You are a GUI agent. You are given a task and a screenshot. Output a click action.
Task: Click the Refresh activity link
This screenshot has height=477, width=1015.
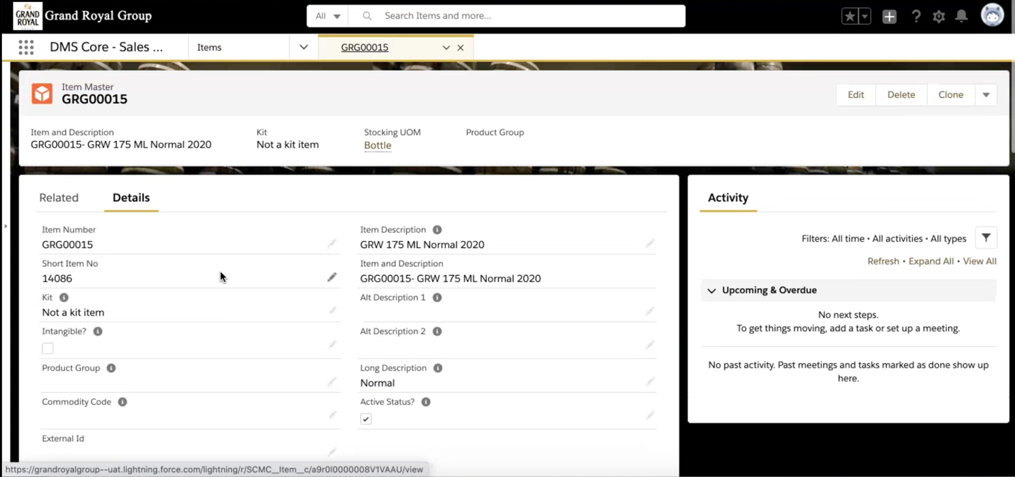pos(883,261)
